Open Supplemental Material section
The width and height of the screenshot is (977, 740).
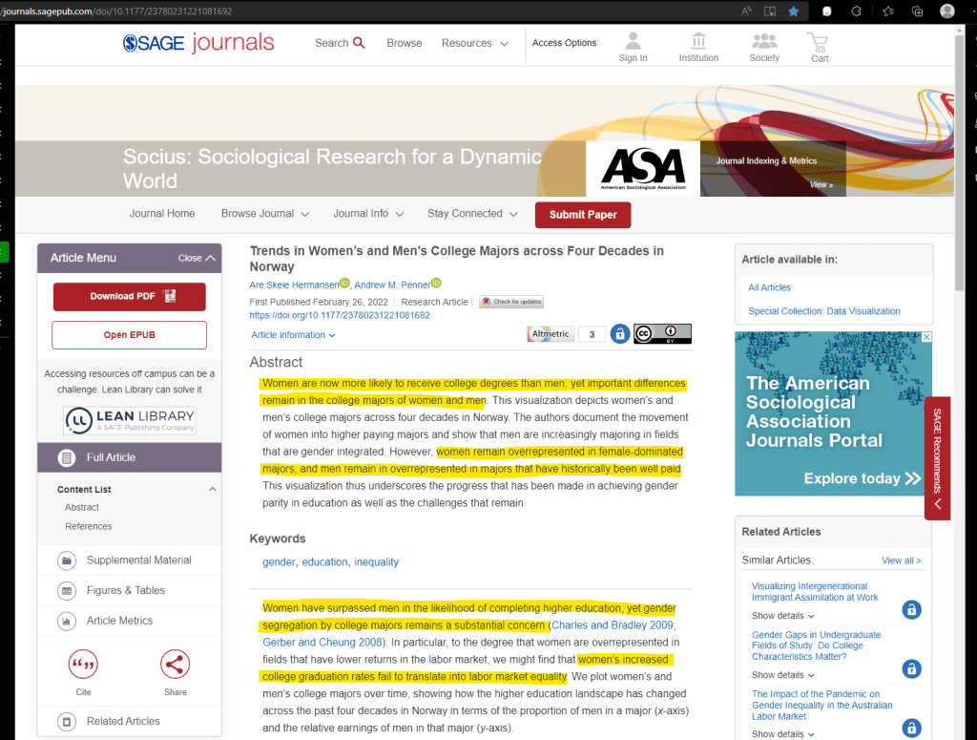pyautogui.click(x=138, y=560)
